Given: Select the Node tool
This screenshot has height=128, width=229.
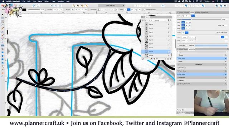Looking at the screenshot, I should [x=3, y=22].
